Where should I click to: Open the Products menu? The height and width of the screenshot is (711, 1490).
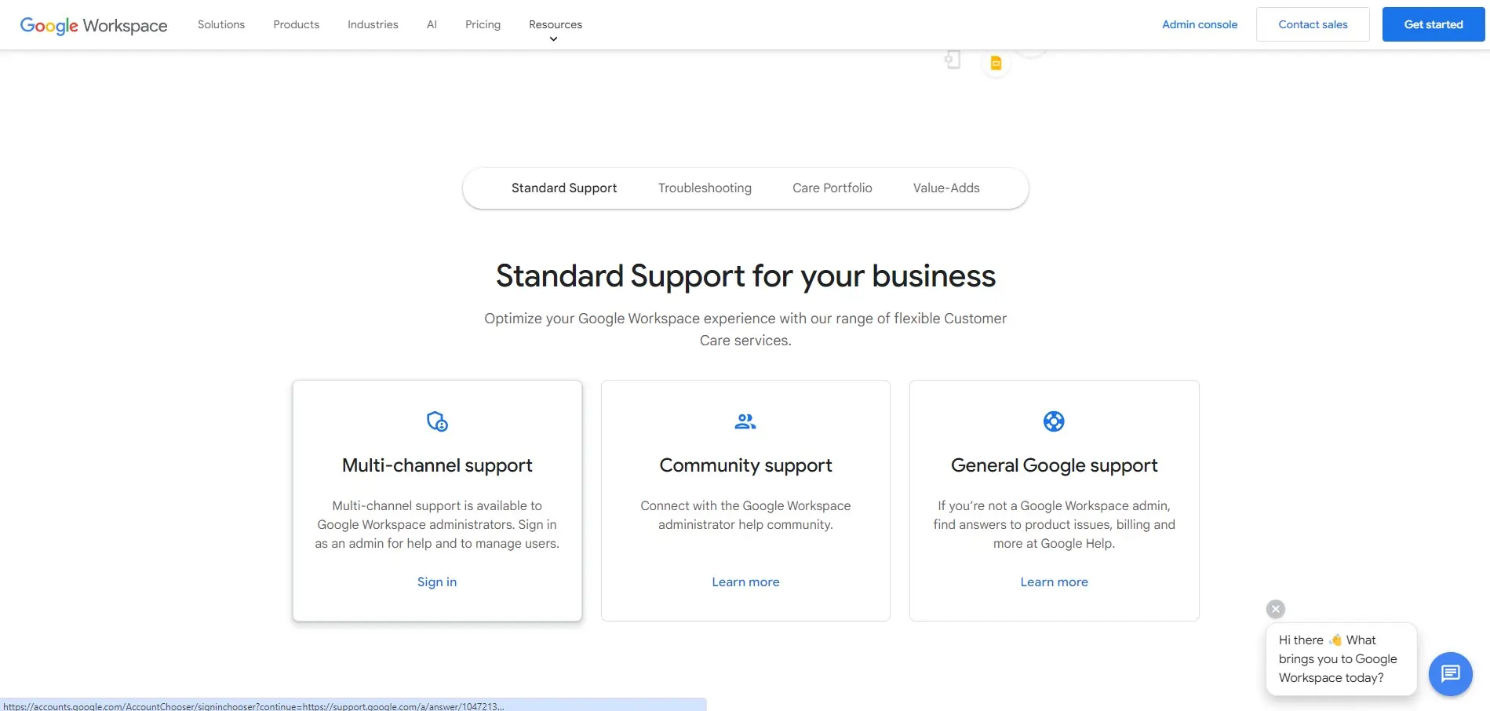point(297,24)
